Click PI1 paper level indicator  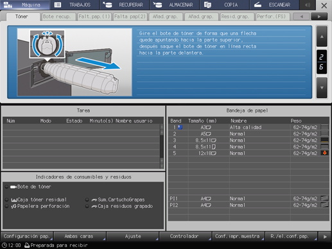(325, 198)
